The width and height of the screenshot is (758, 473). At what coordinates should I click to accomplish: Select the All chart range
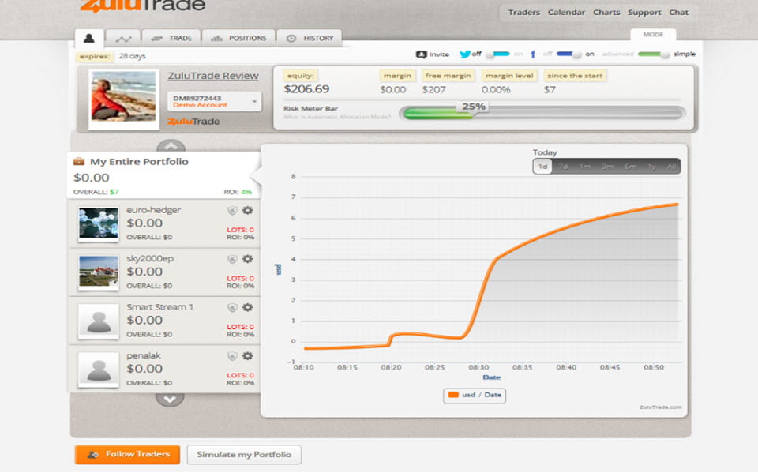(671, 167)
